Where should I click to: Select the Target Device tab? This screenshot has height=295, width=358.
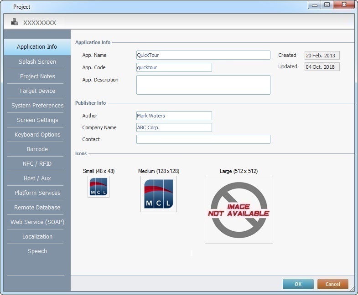(x=37, y=91)
